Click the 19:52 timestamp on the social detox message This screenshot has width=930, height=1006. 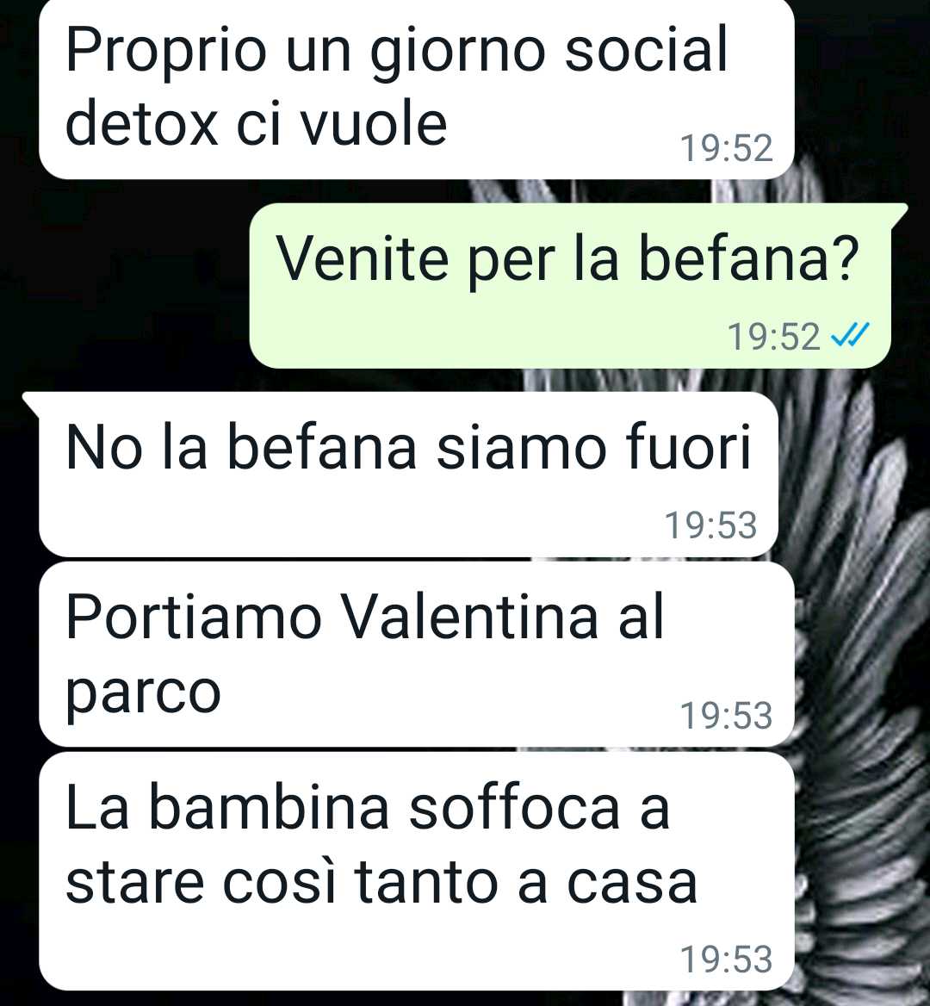click(x=726, y=148)
